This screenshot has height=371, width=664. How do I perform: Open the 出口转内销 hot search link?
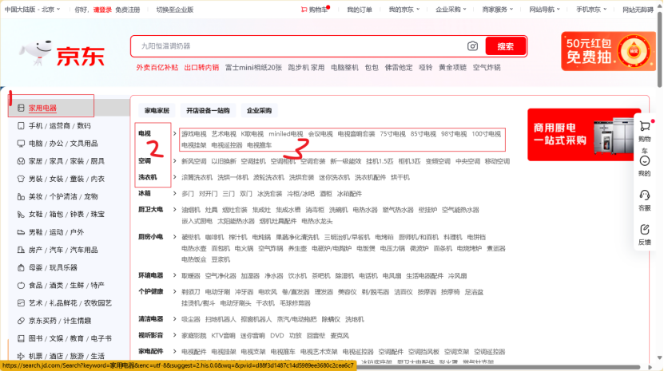point(201,68)
